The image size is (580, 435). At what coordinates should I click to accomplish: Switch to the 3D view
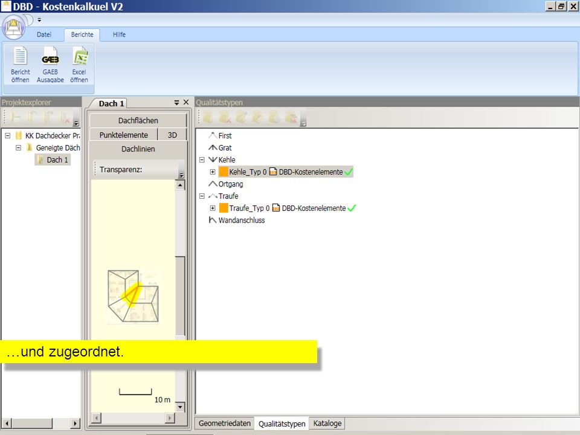(x=172, y=135)
